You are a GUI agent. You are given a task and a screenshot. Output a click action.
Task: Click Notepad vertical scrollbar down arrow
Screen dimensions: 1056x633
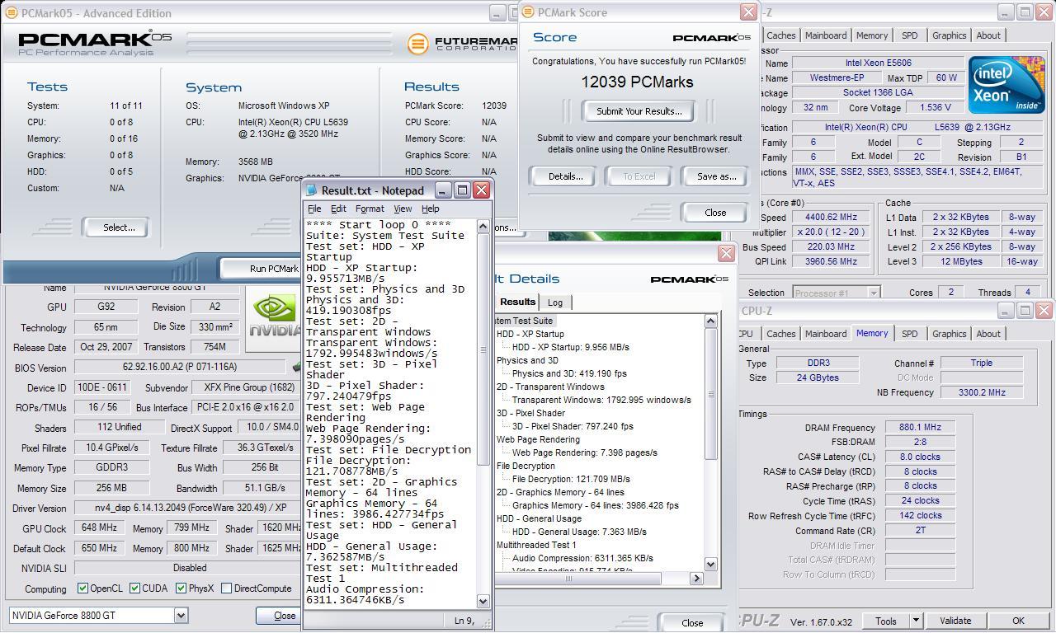483,602
